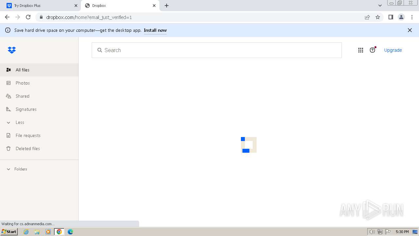
Task: Open media player from taskbar
Action: pyautogui.click(x=48, y=232)
